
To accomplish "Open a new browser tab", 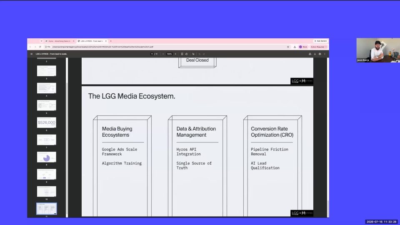I will pyautogui.click(x=111, y=41).
